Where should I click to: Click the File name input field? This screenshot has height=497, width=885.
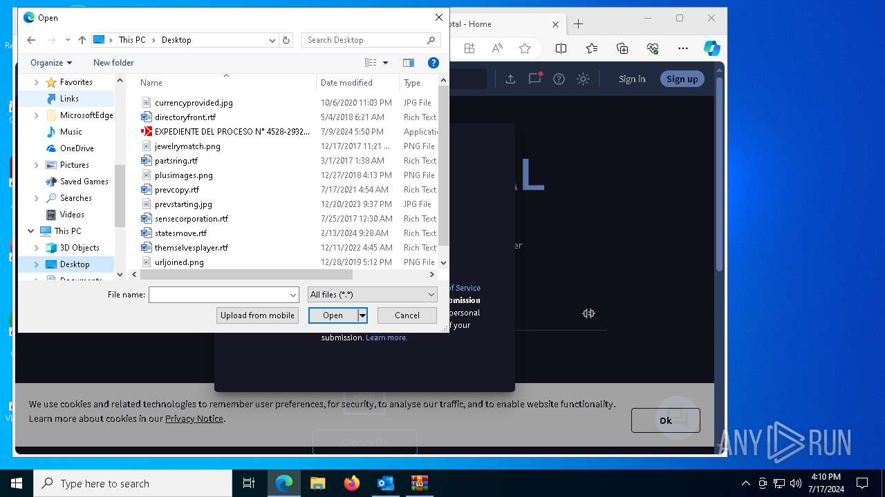click(x=218, y=295)
